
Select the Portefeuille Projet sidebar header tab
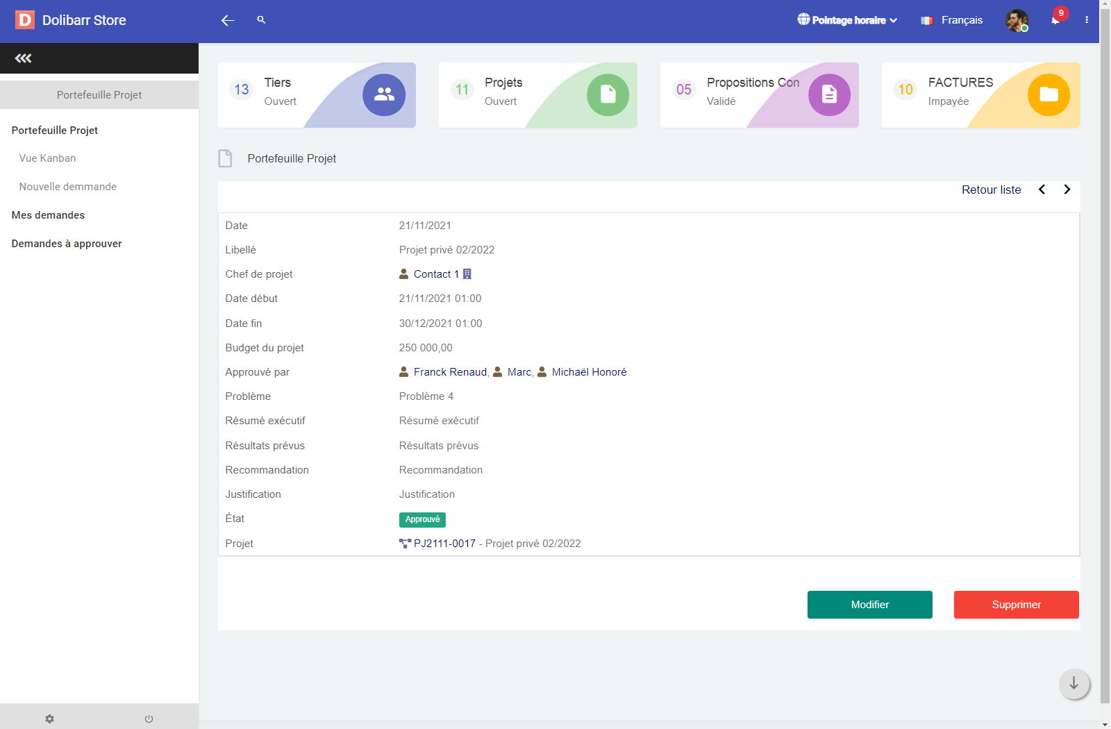[x=99, y=95]
